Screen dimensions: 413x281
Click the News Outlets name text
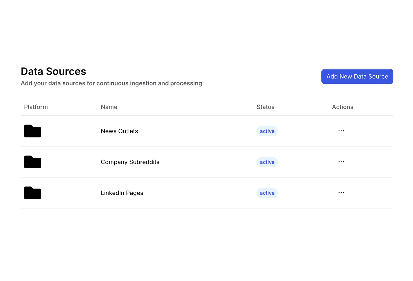pos(119,131)
